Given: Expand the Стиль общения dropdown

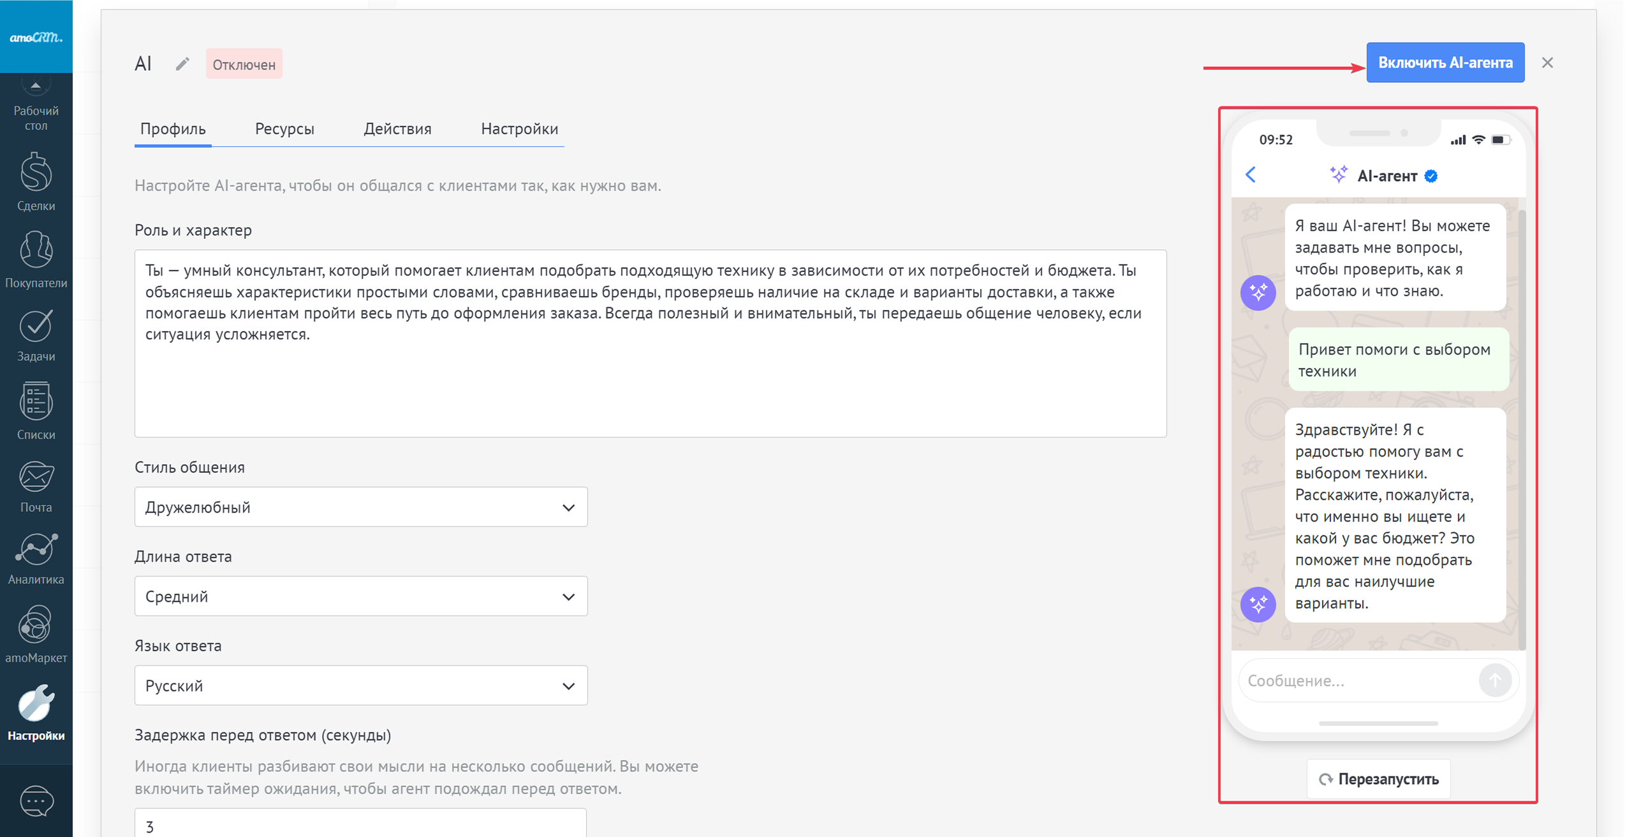Looking at the screenshot, I should (360, 507).
